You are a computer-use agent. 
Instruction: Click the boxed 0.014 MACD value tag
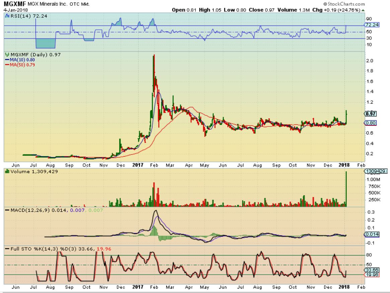click(372, 234)
